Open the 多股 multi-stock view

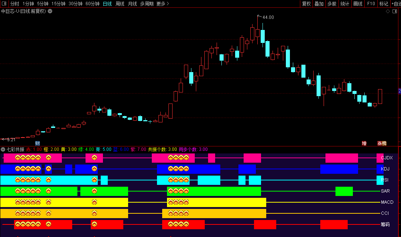[332, 4]
